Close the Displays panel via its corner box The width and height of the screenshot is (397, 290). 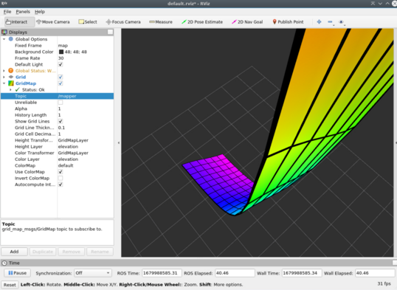click(110, 32)
